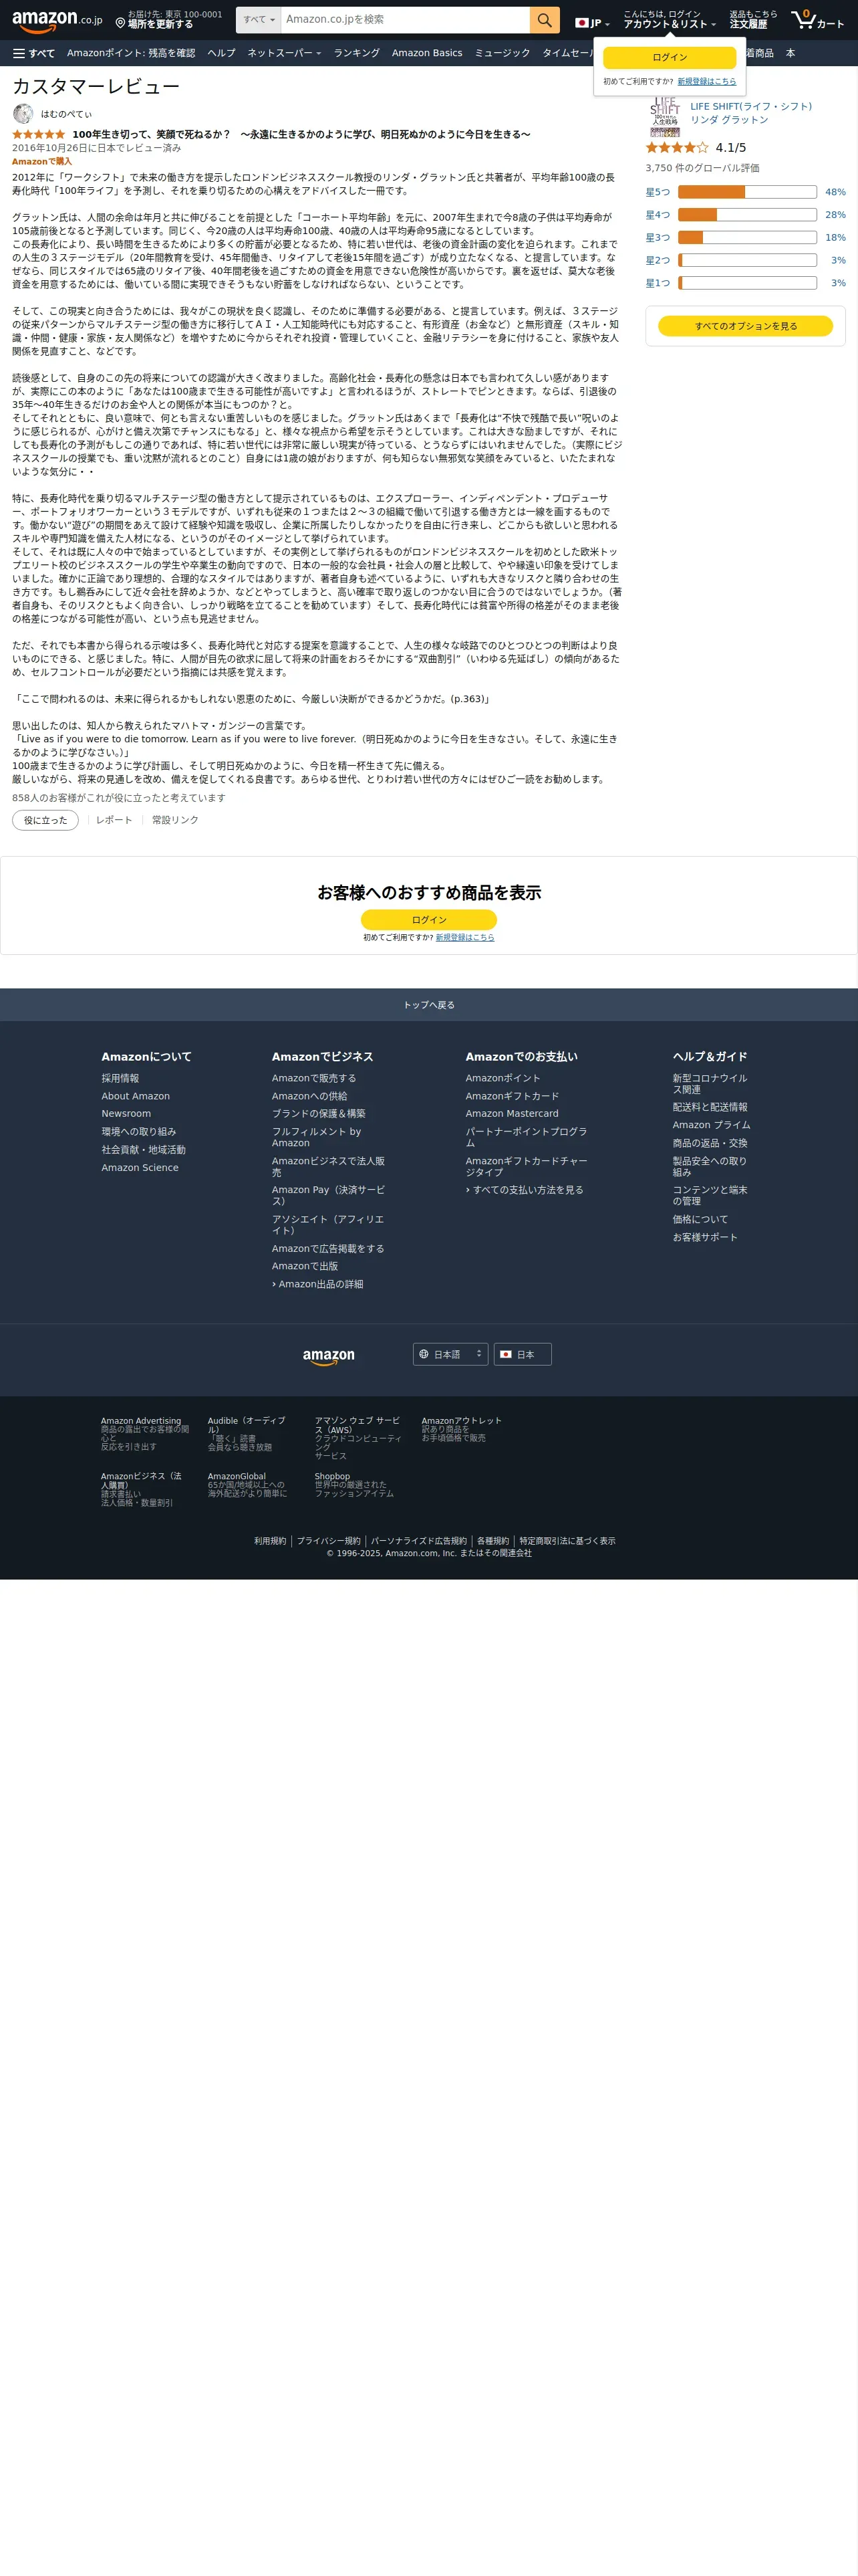Click the 役に立った button
The height and width of the screenshot is (2576, 858).
point(45,820)
